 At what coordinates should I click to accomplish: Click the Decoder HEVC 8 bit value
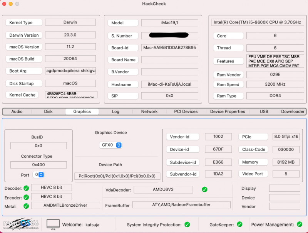point(52,187)
